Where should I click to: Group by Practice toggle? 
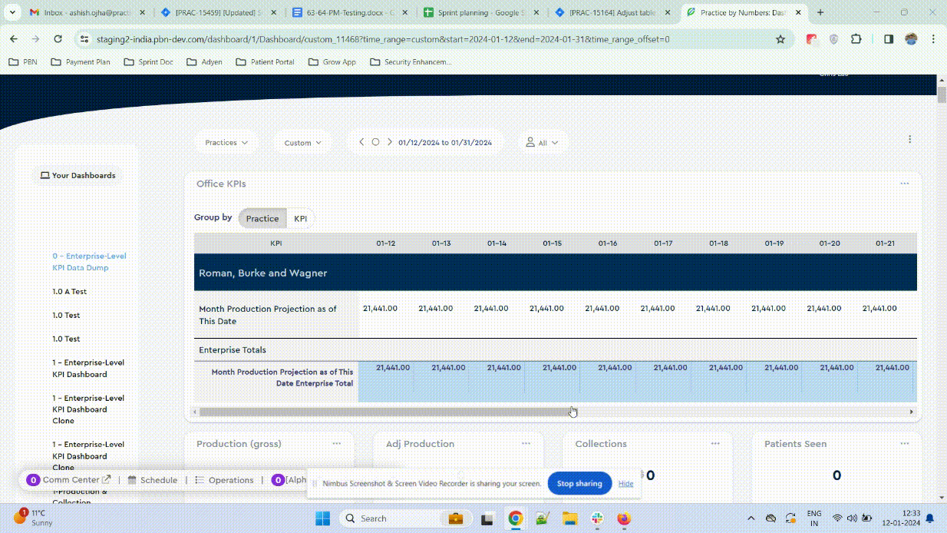tap(262, 218)
